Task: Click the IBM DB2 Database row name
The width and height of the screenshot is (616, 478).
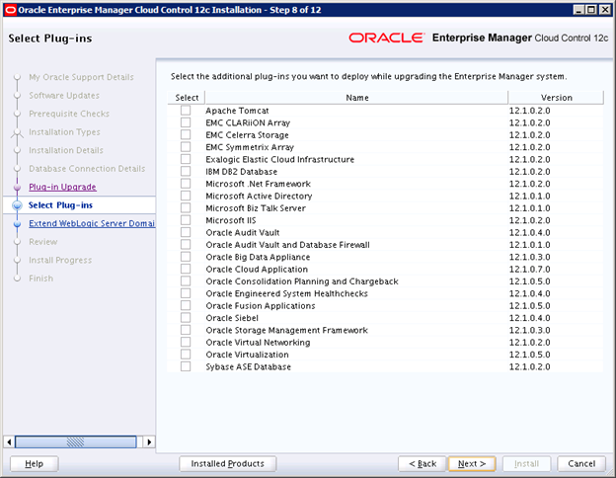Action: tap(242, 172)
